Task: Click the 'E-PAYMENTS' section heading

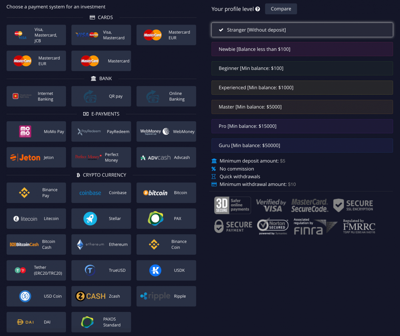Action: click(x=105, y=114)
